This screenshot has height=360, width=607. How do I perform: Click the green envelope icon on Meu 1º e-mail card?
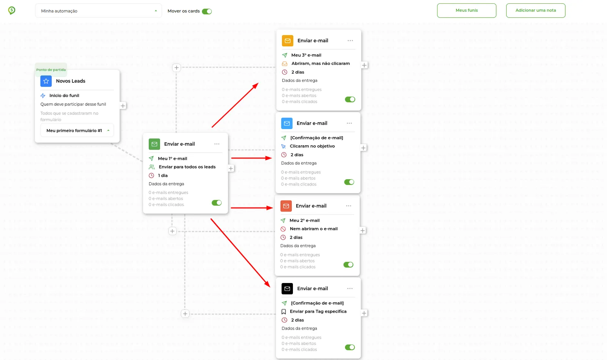coord(154,144)
